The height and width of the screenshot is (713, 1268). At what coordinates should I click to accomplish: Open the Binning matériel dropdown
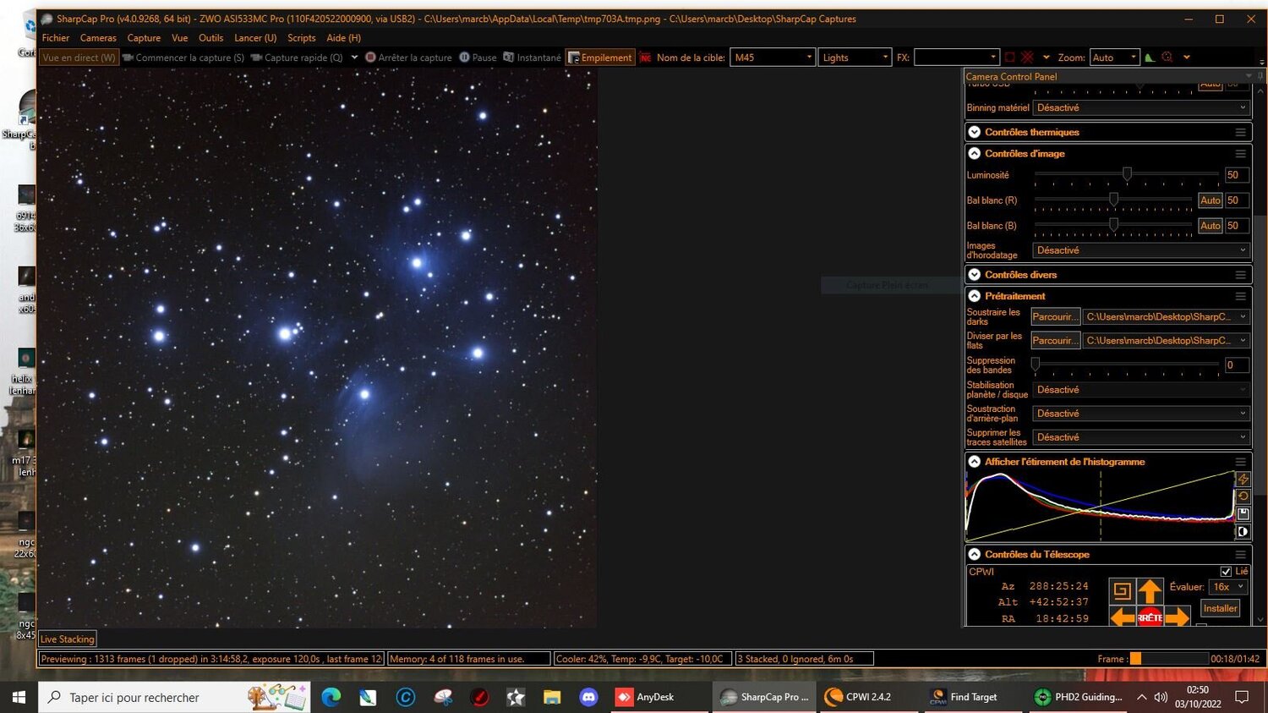tap(1140, 107)
